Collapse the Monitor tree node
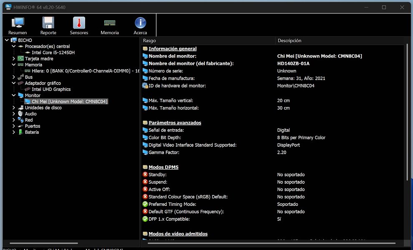 (14, 95)
